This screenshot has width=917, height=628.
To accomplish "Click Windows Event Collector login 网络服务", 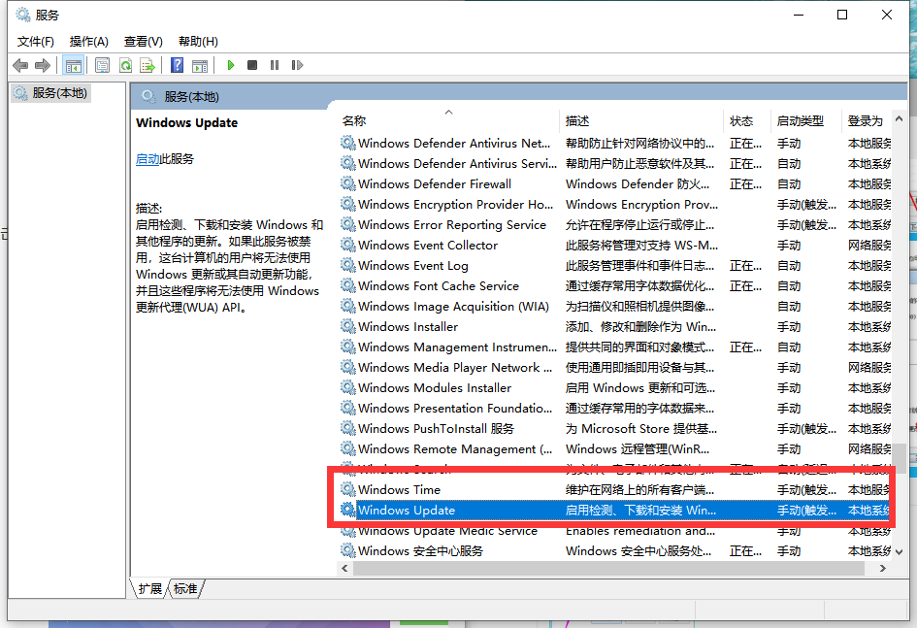I will 869,245.
